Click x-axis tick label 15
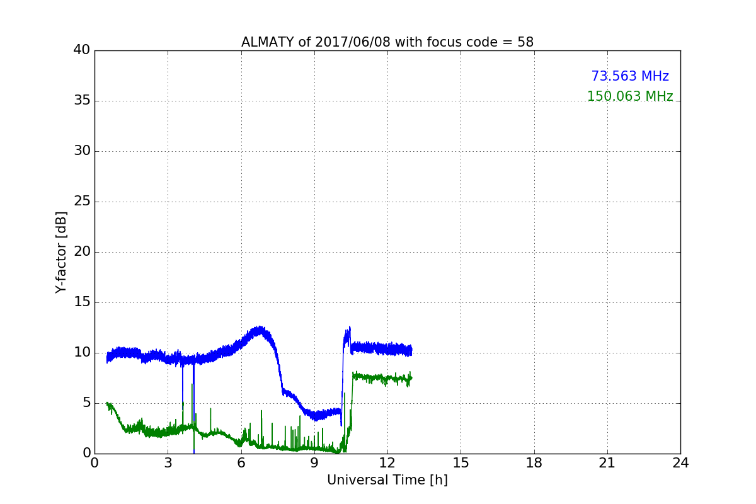This screenshot has height=504, width=756. (461, 462)
